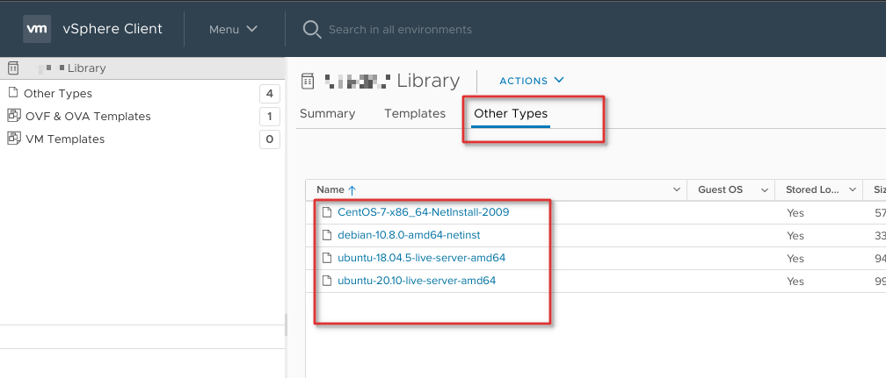Viewport: 886px width, 378px height.
Task: Open the debian-10.8.0-amd64-netinst link
Action: click(x=409, y=235)
